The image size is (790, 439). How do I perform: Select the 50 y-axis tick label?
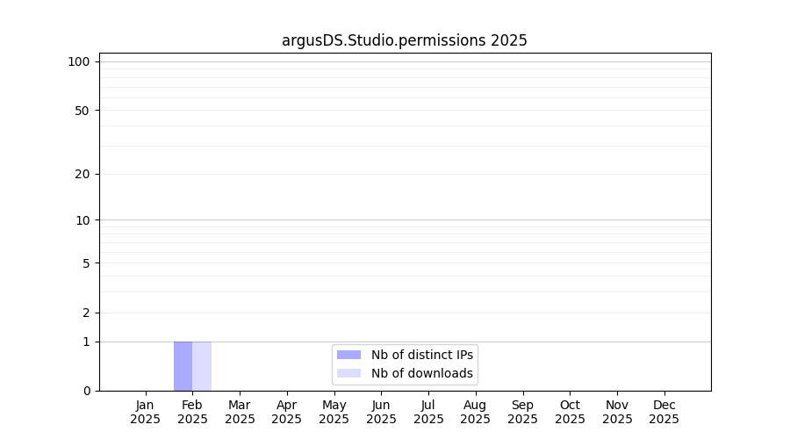[83, 111]
